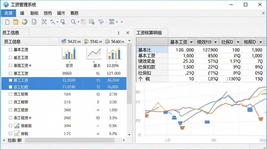Click the monitor with globe toolbar icon
Screen dimensions: 267x150
92,22
